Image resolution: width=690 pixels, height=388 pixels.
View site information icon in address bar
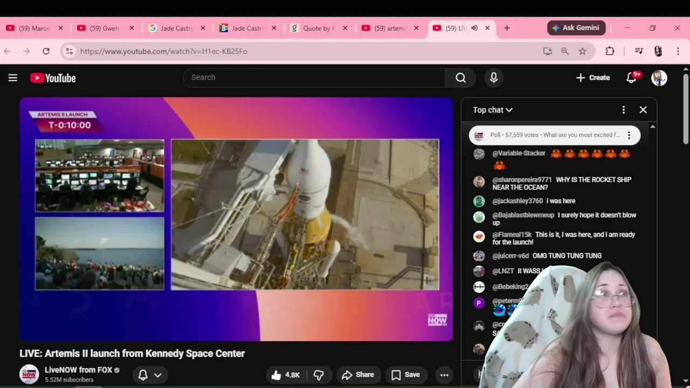pyautogui.click(x=69, y=51)
